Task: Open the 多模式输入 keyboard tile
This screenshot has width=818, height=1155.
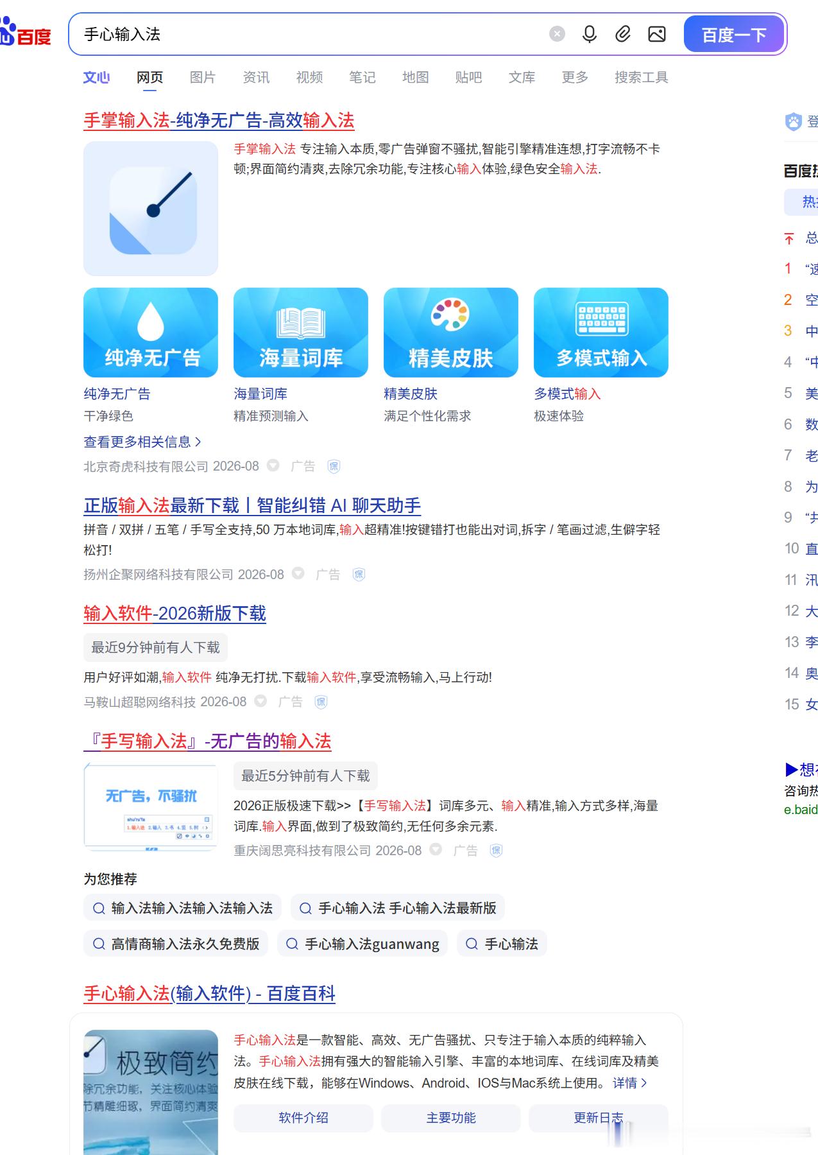Action: tap(601, 333)
